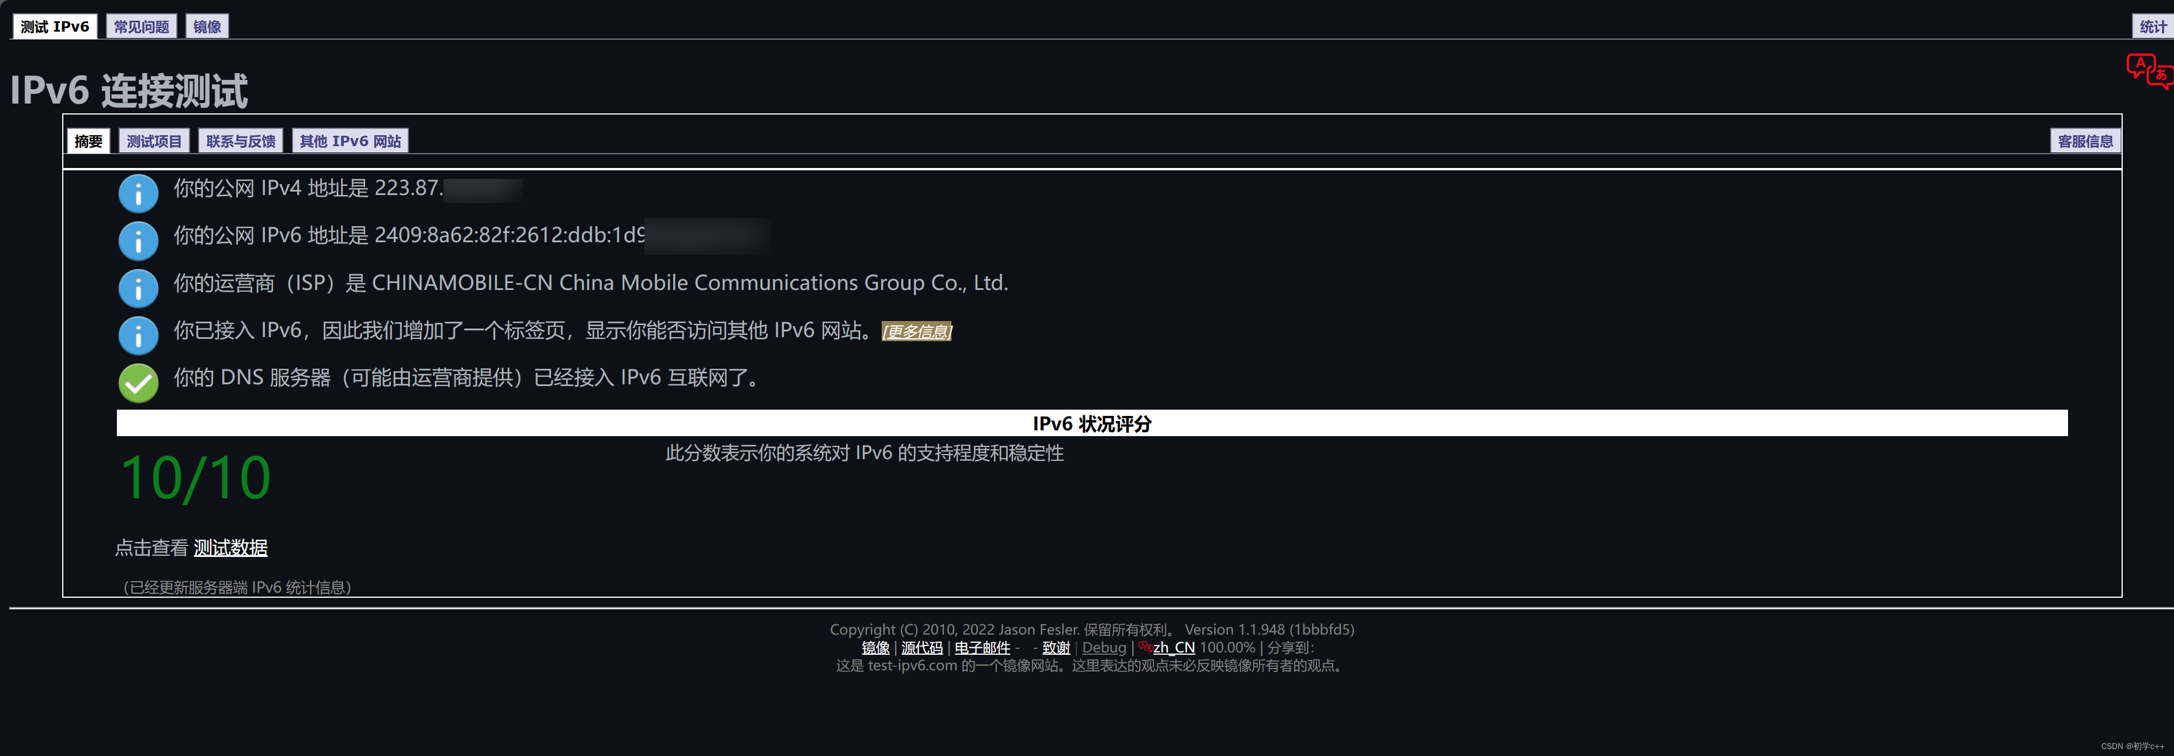Viewport: 2174px width, 756px height.
Task: Click the info icon beside the IPv4 address line
Action: (x=138, y=193)
